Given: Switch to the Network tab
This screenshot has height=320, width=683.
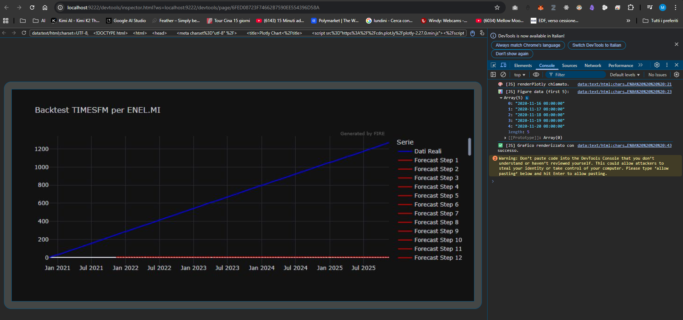Looking at the screenshot, I should pos(592,66).
